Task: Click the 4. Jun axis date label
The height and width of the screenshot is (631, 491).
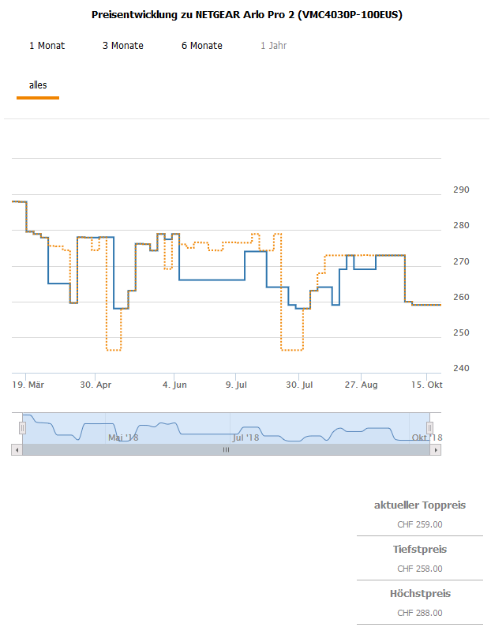Action: point(174,385)
